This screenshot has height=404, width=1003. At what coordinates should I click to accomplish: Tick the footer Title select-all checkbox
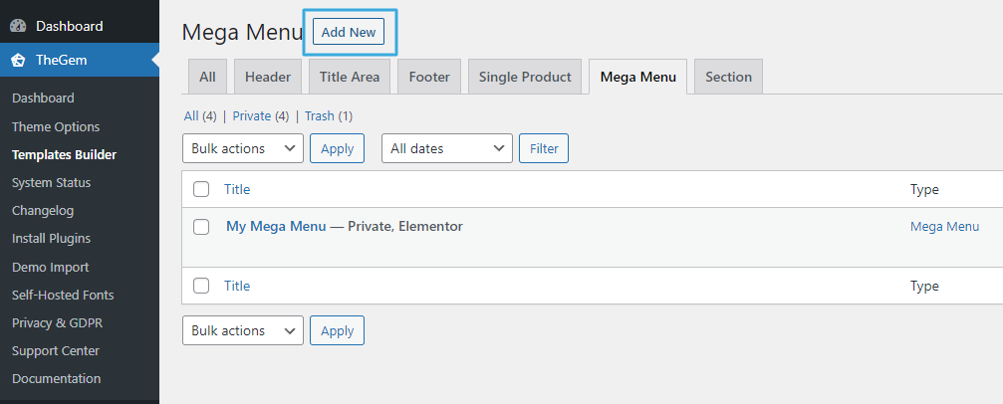pyautogui.click(x=201, y=286)
